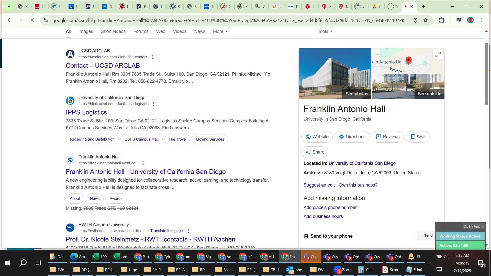Stop page loading with the X icon

(32, 20)
